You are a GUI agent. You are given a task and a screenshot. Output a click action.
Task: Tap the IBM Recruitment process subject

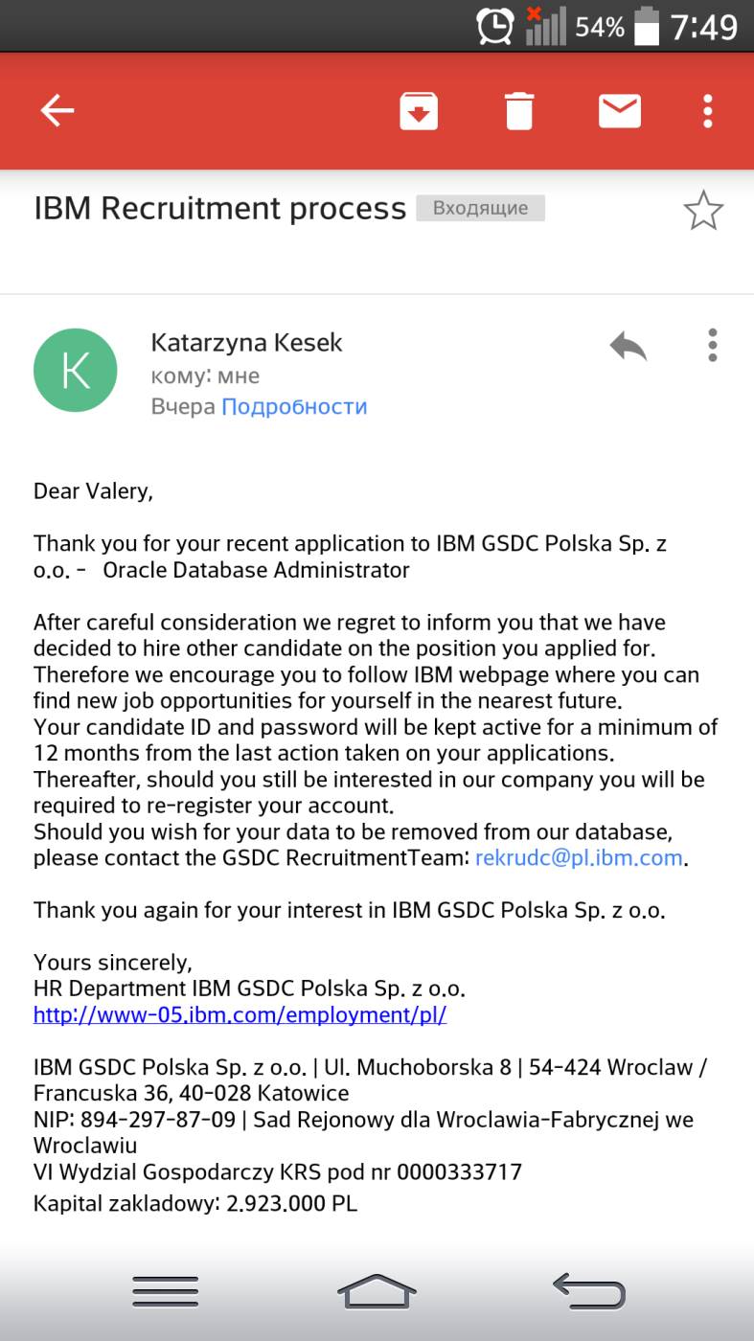[x=219, y=208]
